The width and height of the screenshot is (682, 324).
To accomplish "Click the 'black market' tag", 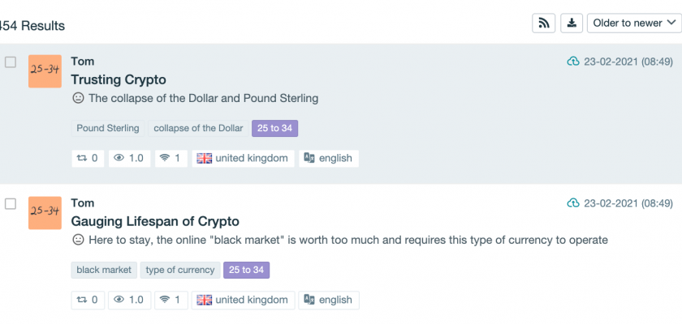I will (104, 270).
